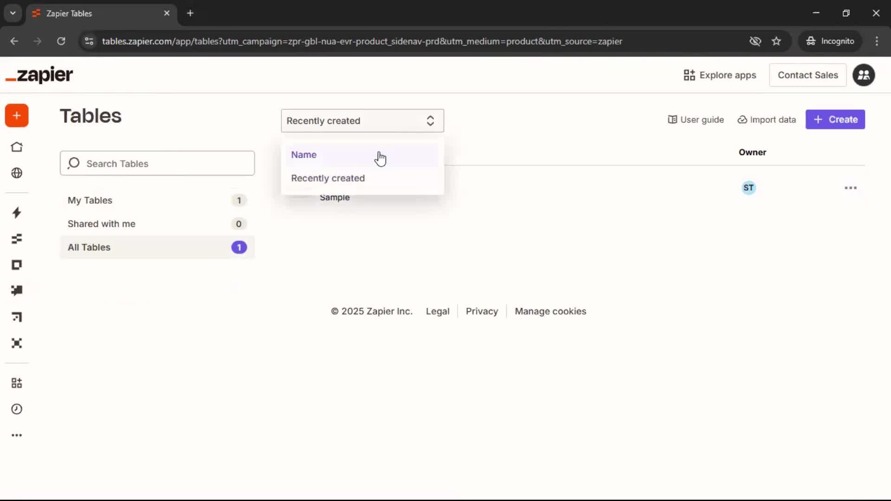Image resolution: width=891 pixels, height=501 pixels.
Task: Click Manage cookies link
Action: pyautogui.click(x=550, y=311)
